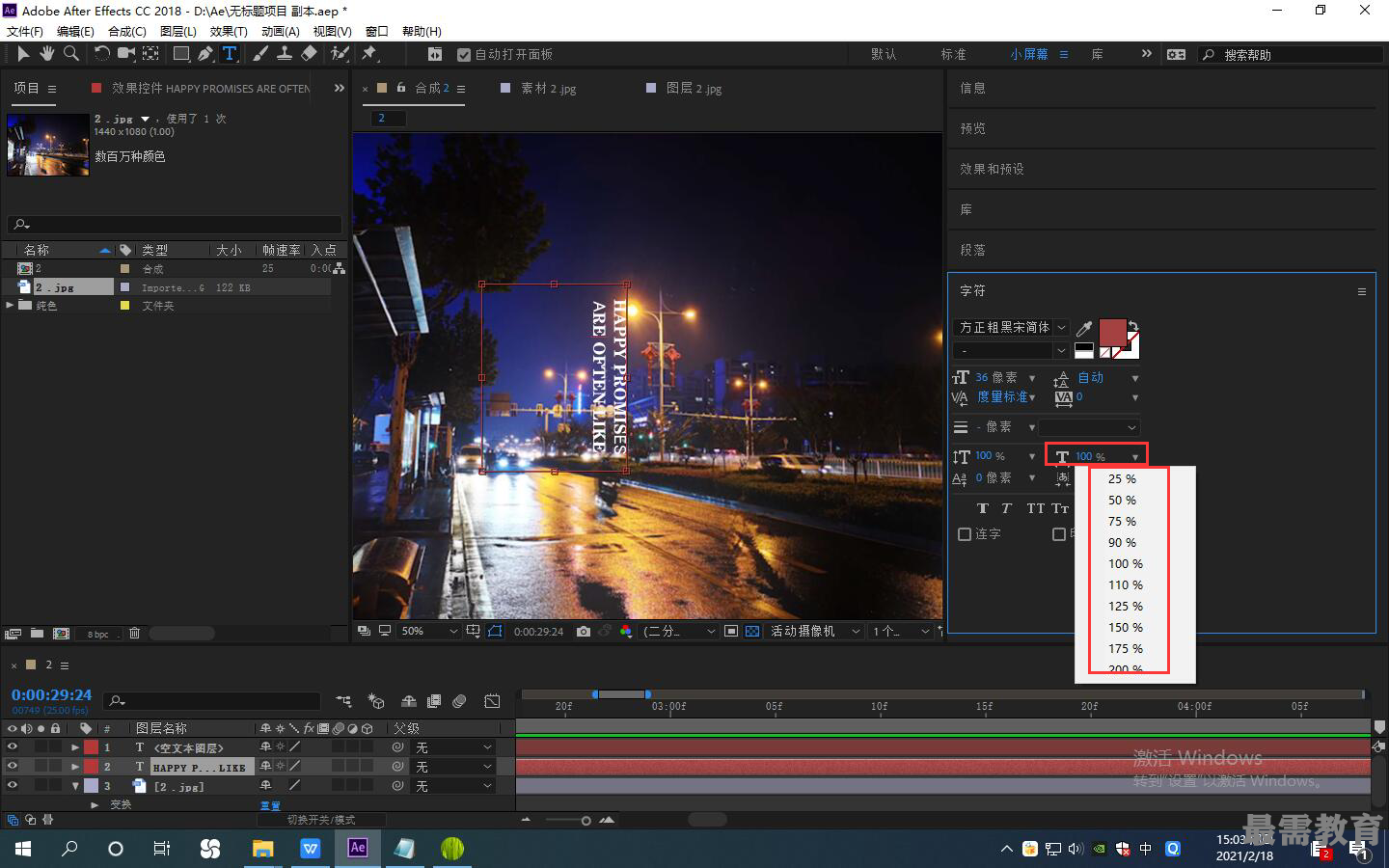Expand layer 2 HAPPY P...LIKE properties triangle

coord(75,767)
